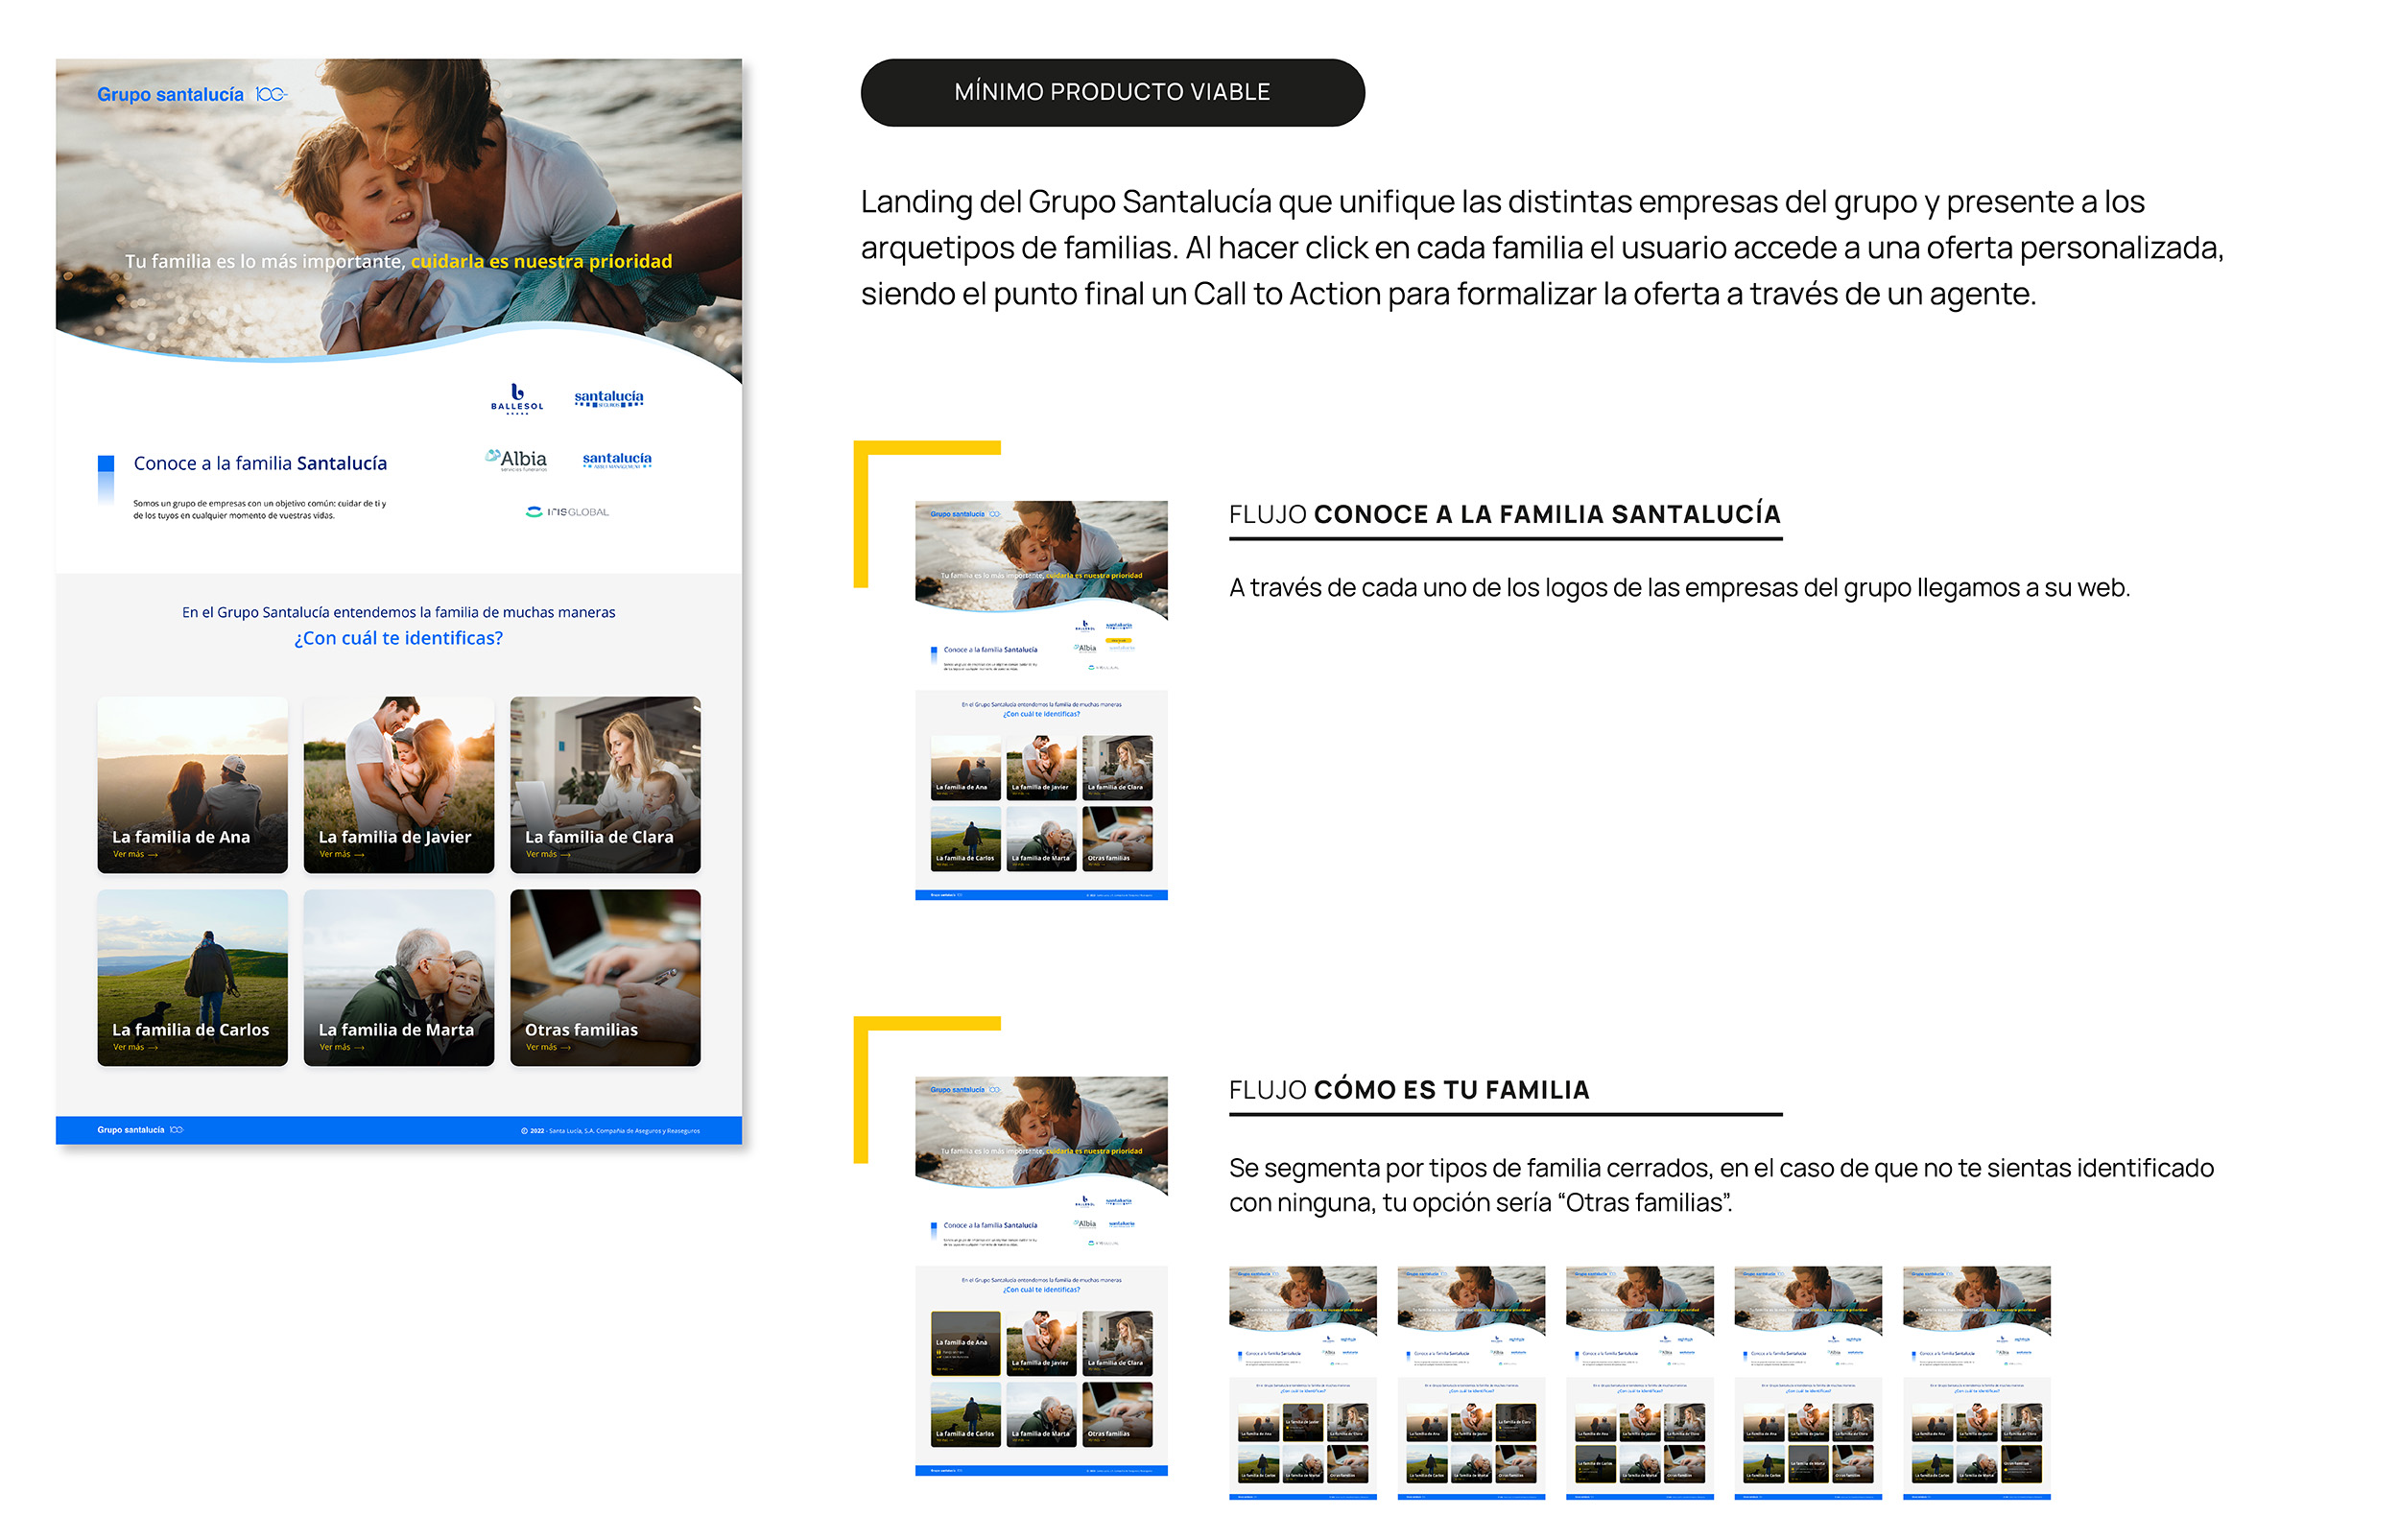
Task: Click Ver más under La familia de Clara
Action: click(x=548, y=854)
